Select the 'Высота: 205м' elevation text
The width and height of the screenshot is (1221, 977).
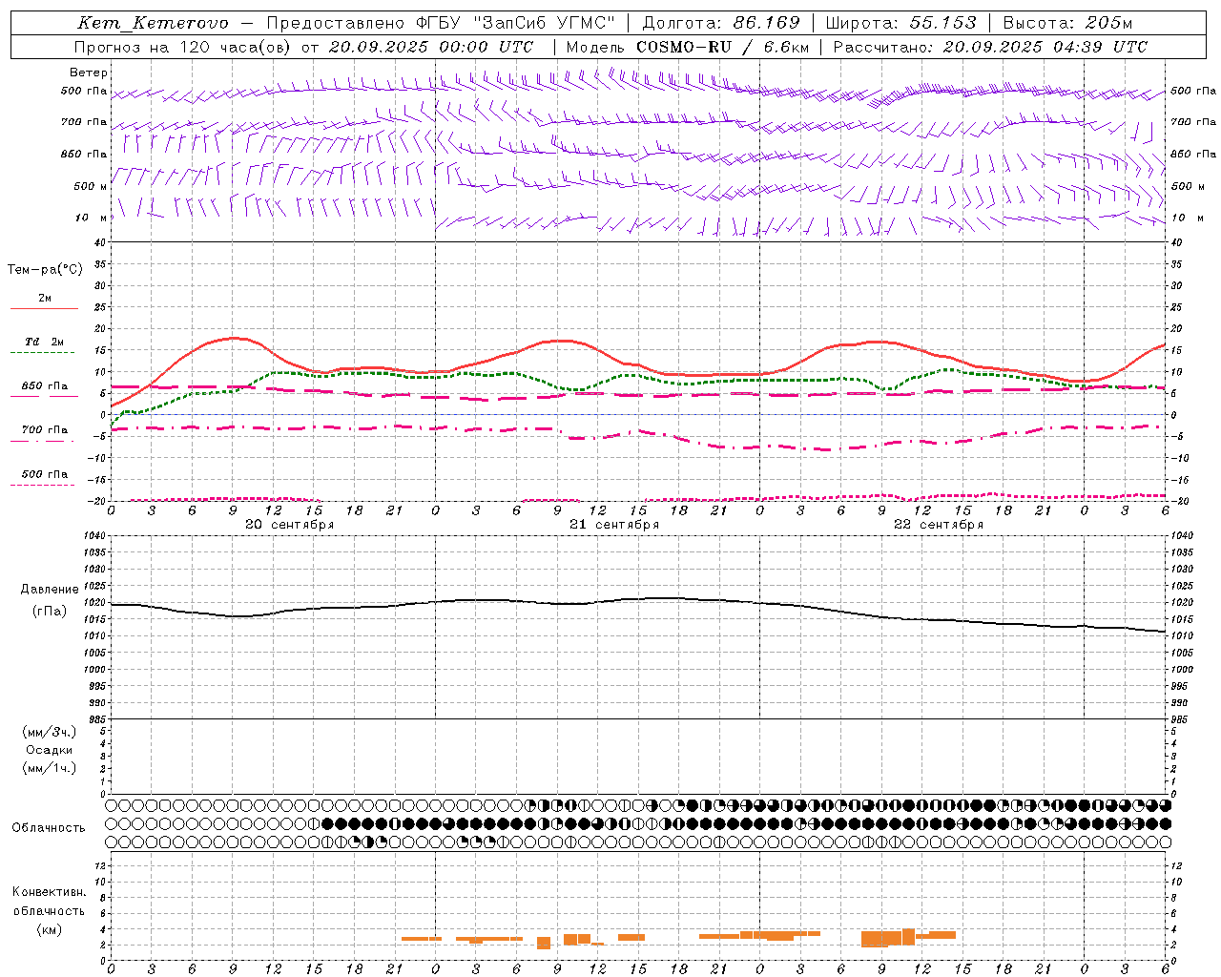tap(1067, 24)
